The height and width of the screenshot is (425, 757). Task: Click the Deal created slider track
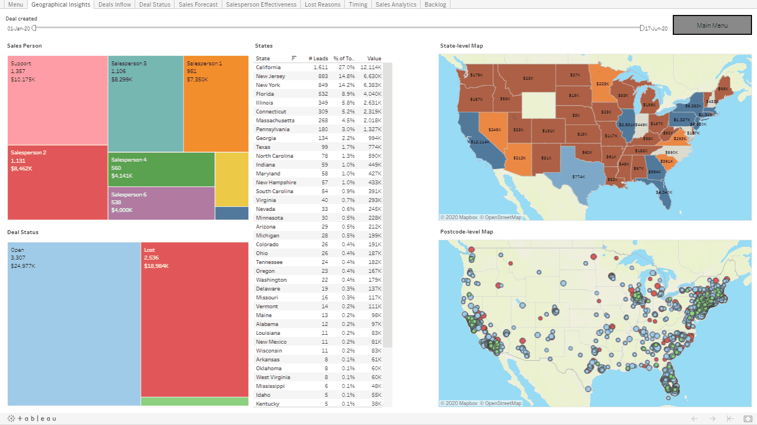(337, 28)
